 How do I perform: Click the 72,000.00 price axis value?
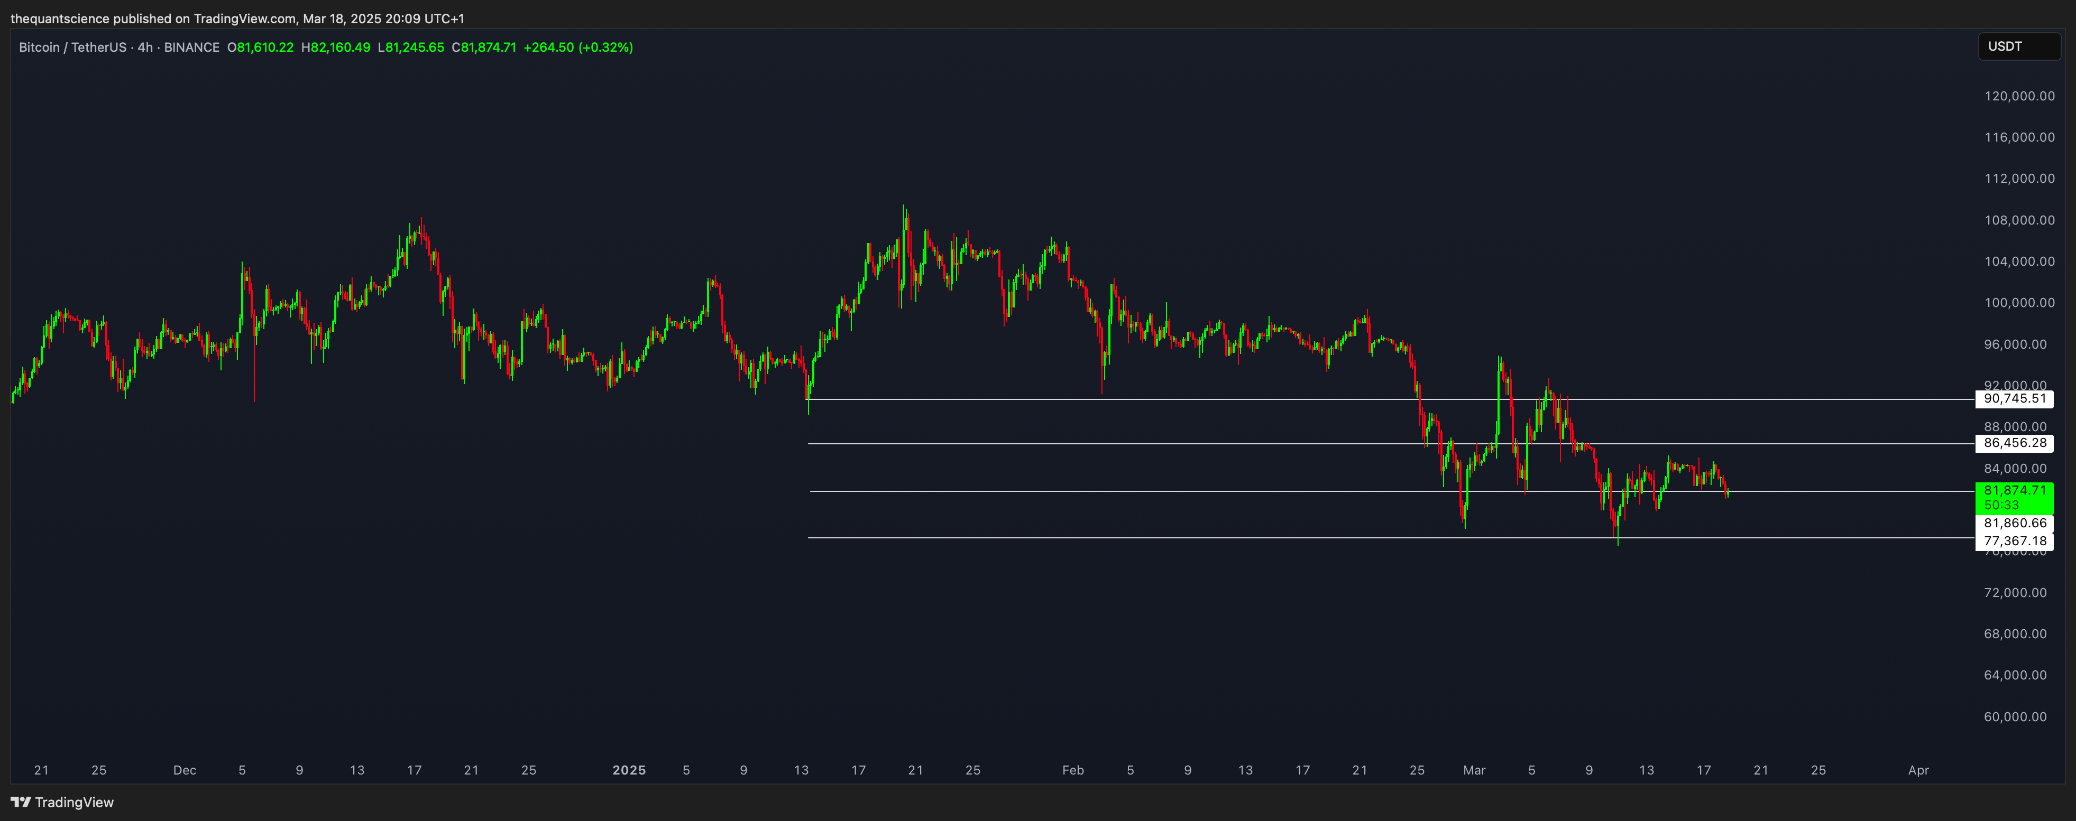(2015, 593)
